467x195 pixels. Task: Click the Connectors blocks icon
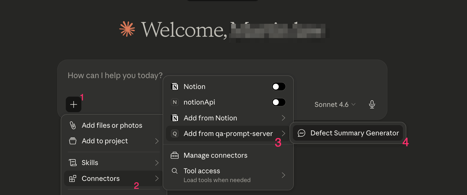pyautogui.click(x=73, y=179)
